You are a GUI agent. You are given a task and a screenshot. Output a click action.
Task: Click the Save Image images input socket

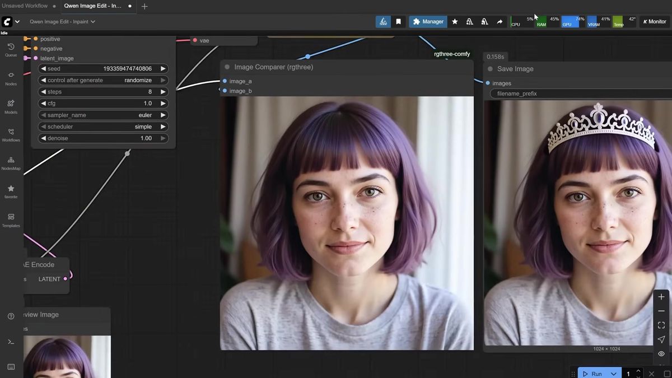coord(488,83)
